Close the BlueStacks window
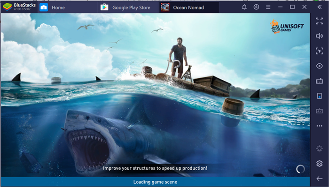Viewport: 329px width, 187px height. click(305, 7)
